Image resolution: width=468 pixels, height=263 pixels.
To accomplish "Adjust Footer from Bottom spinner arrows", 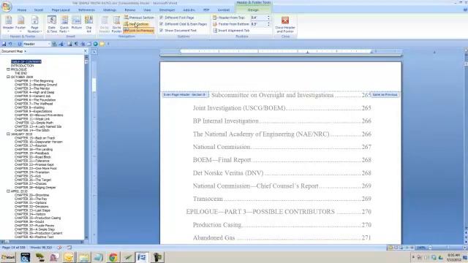I will point(268,24).
